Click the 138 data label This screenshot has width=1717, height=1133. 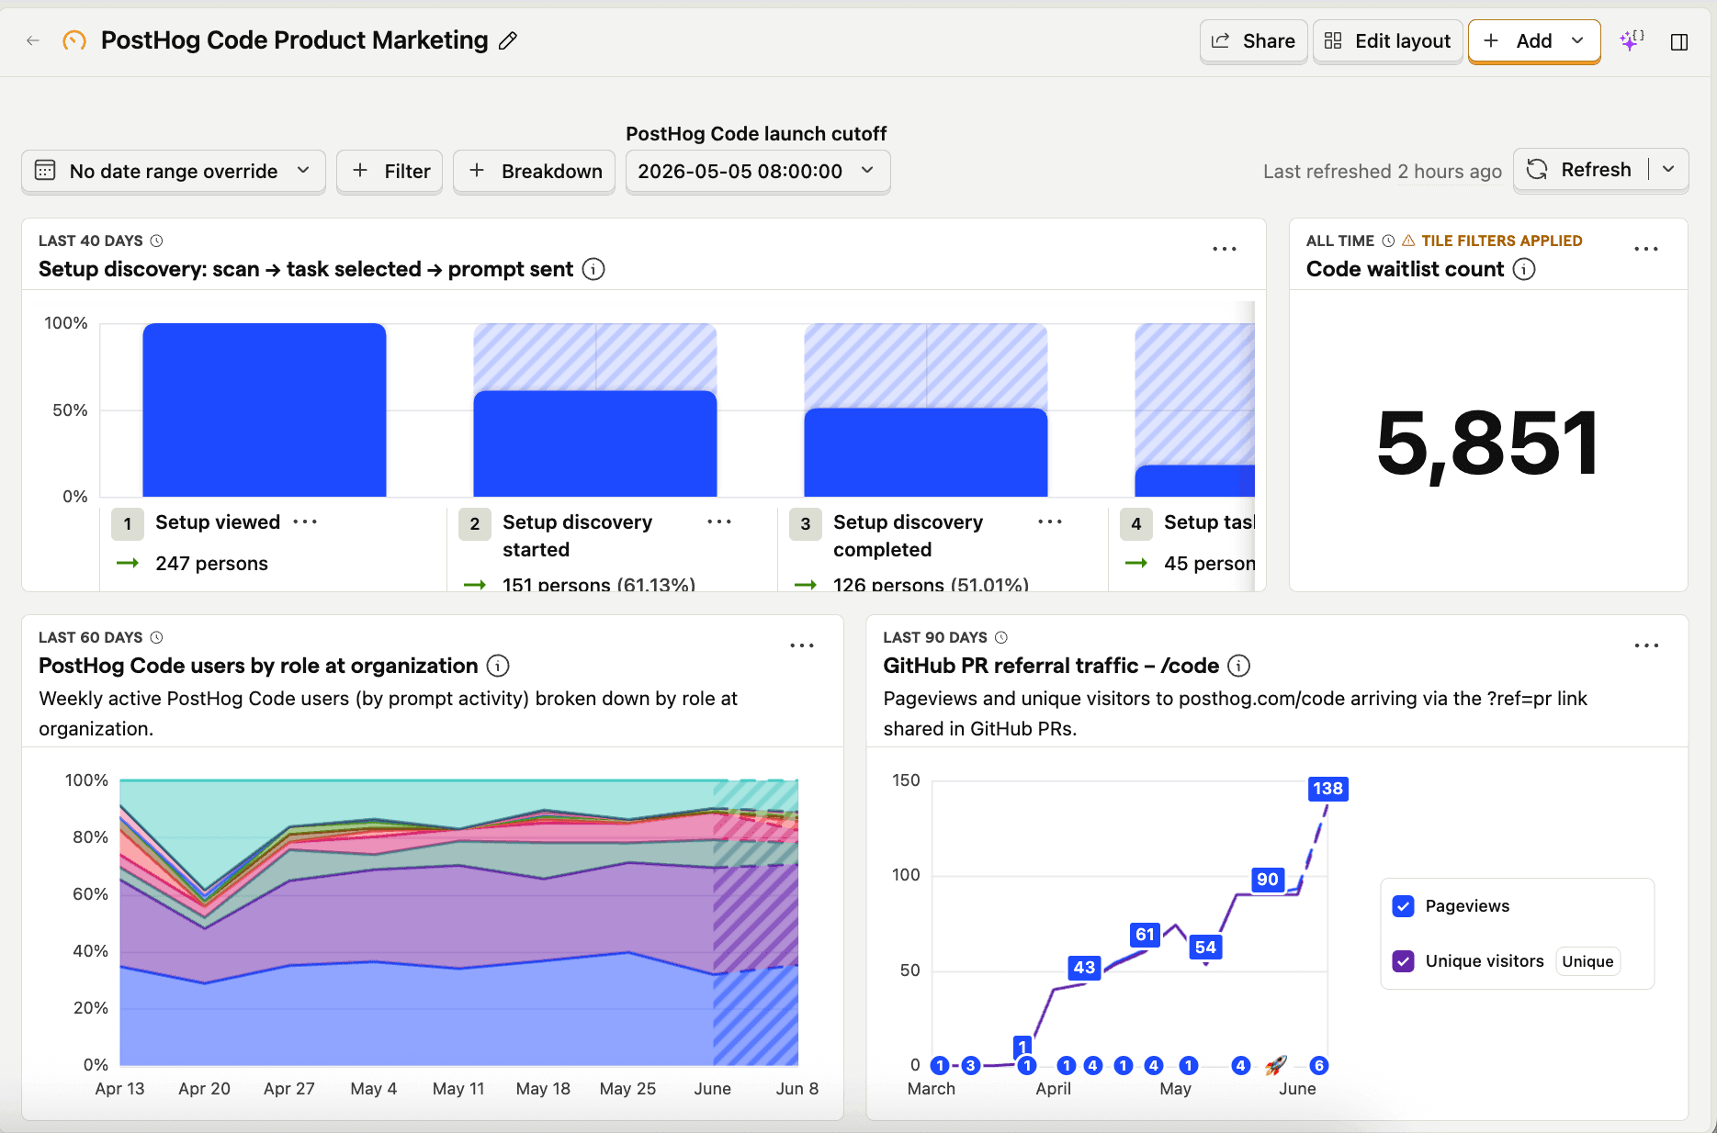1327,789
